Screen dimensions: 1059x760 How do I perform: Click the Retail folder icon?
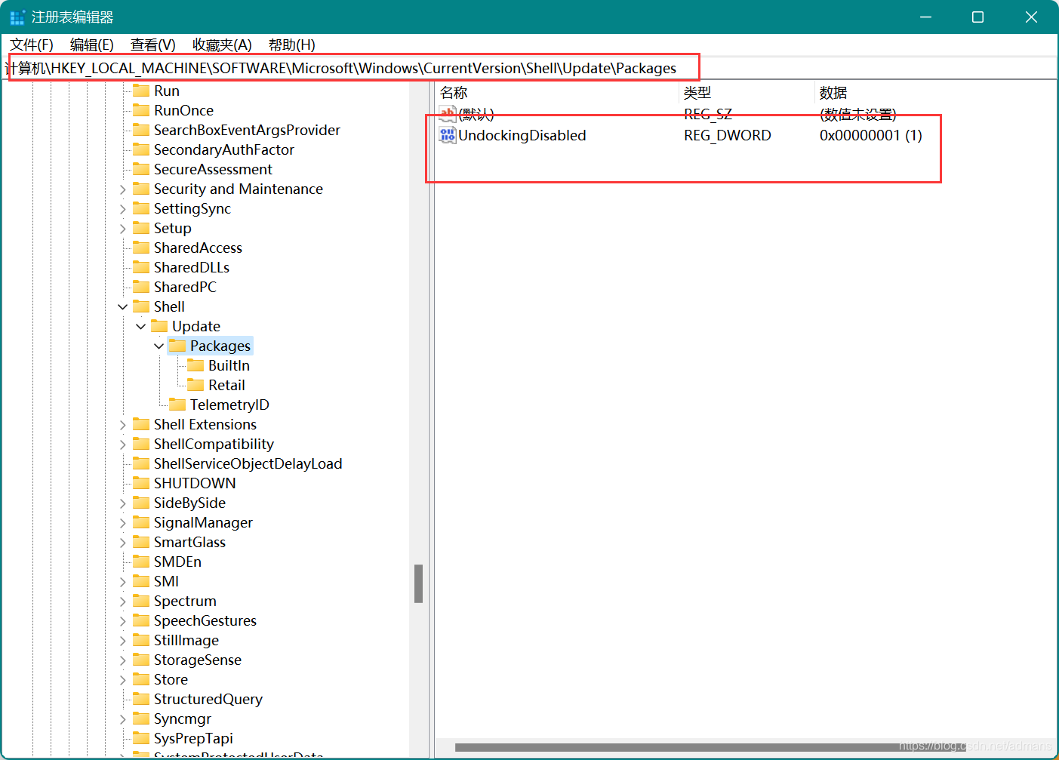coord(195,385)
